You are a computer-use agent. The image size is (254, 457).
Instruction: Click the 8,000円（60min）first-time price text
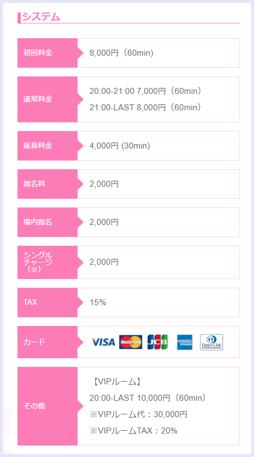point(121,53)
